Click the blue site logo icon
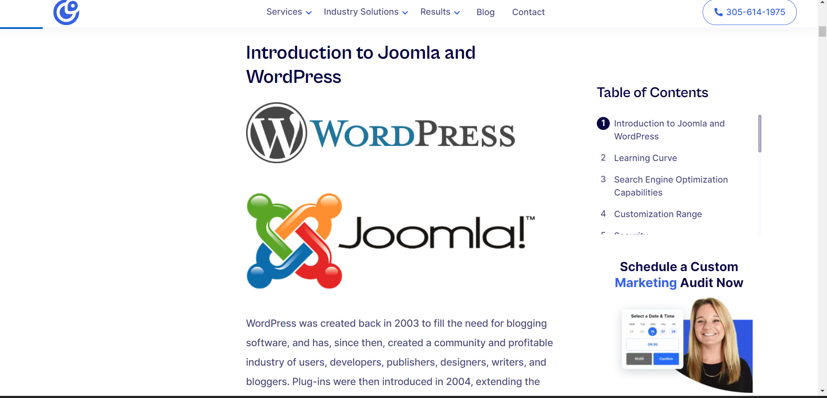This screenshot has height=398, width=827. pyautogui.click(x=66, y=12)
